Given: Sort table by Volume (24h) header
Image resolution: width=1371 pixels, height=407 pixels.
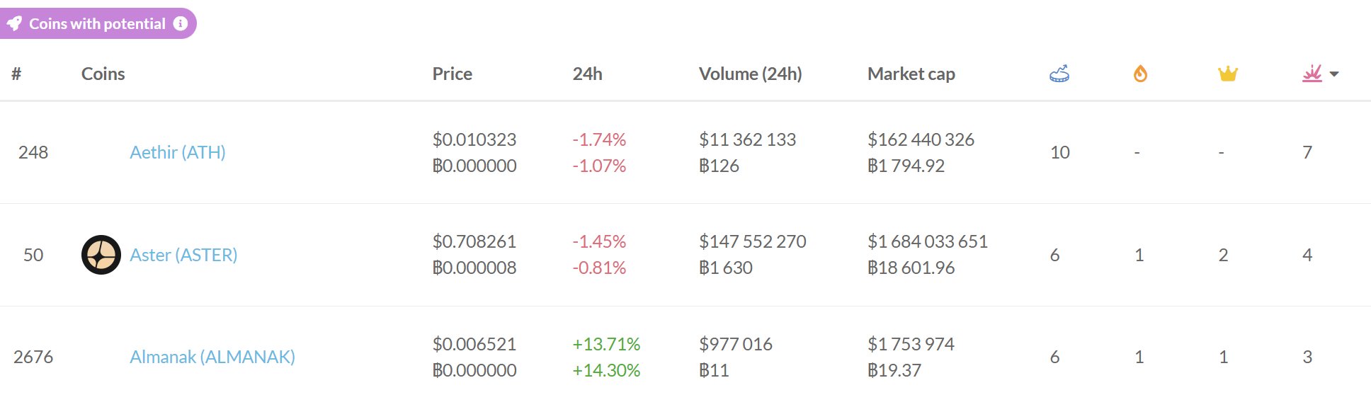Looking at the screenshot, I should pos(750,74).
